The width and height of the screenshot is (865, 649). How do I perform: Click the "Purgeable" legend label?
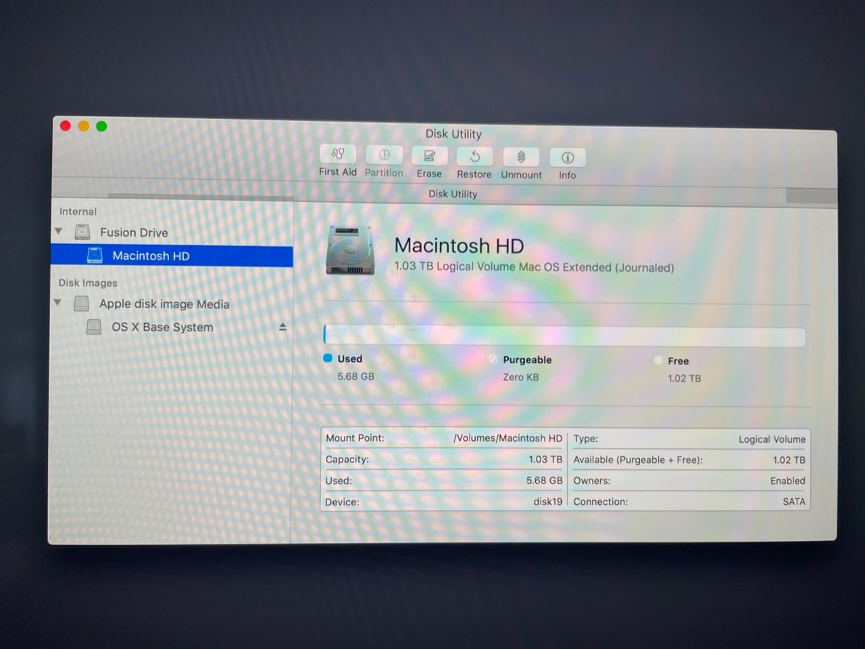pyautogui.click(x=527, y=360)
